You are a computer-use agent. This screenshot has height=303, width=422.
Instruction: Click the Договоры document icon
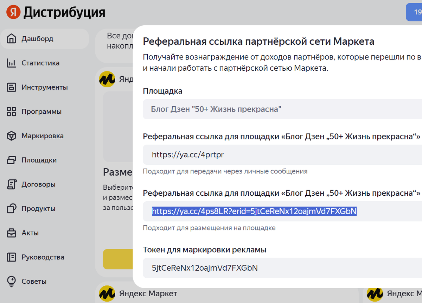[x=12, y=184]
